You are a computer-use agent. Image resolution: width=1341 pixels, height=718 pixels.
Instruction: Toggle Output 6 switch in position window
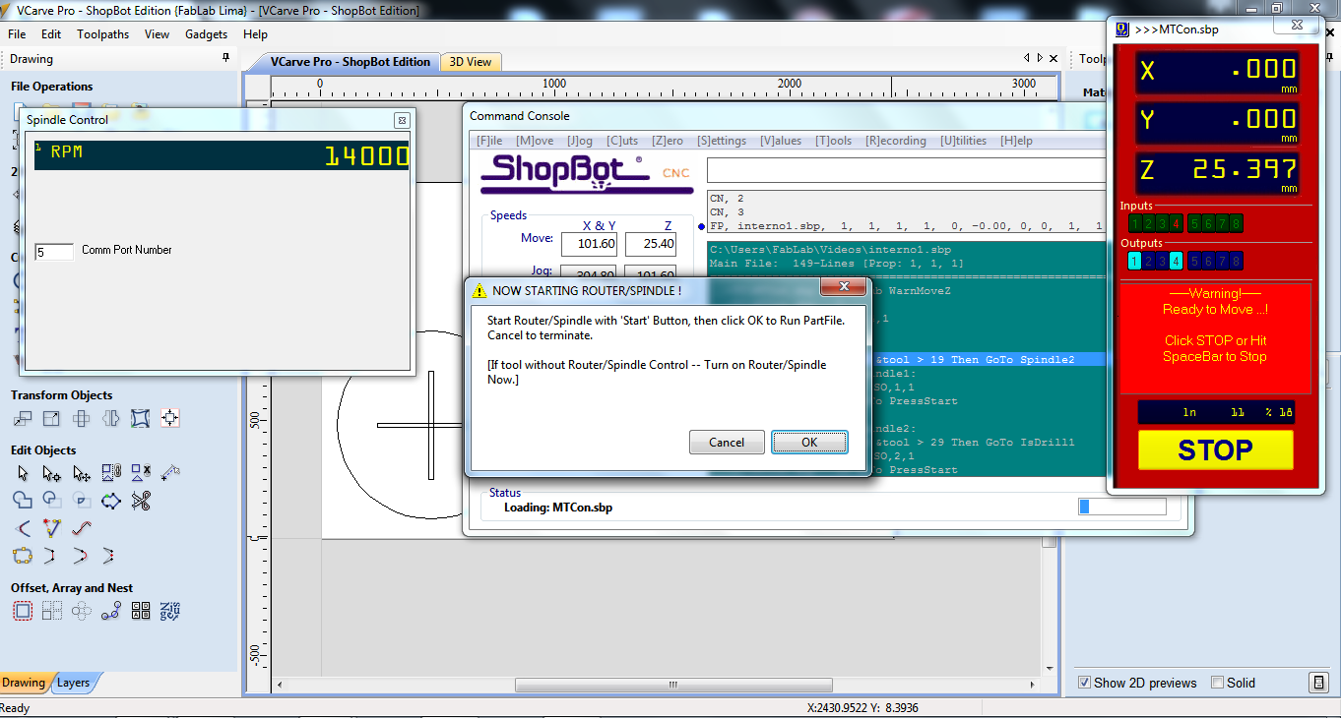point(1208,261)
